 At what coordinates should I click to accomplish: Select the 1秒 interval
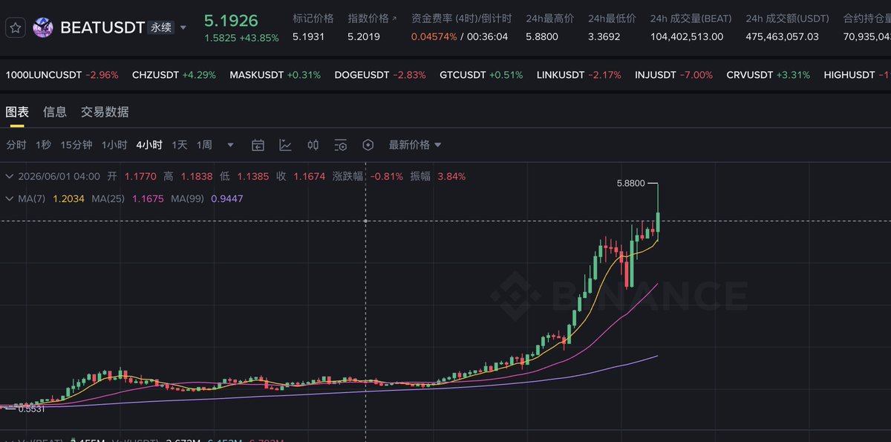coord(43,145)
